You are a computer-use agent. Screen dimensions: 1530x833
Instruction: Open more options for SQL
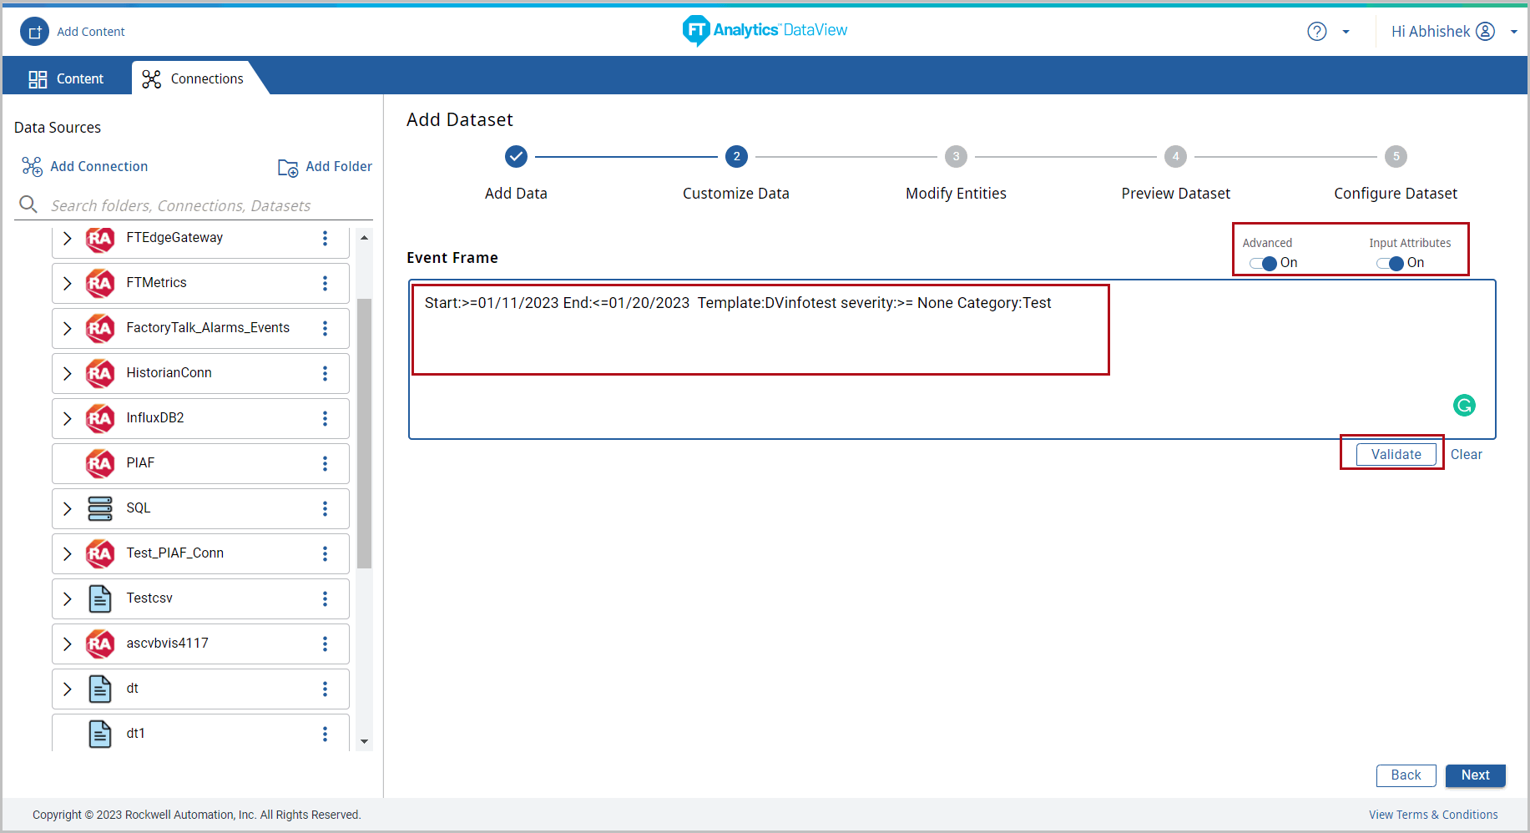(325, 509)
